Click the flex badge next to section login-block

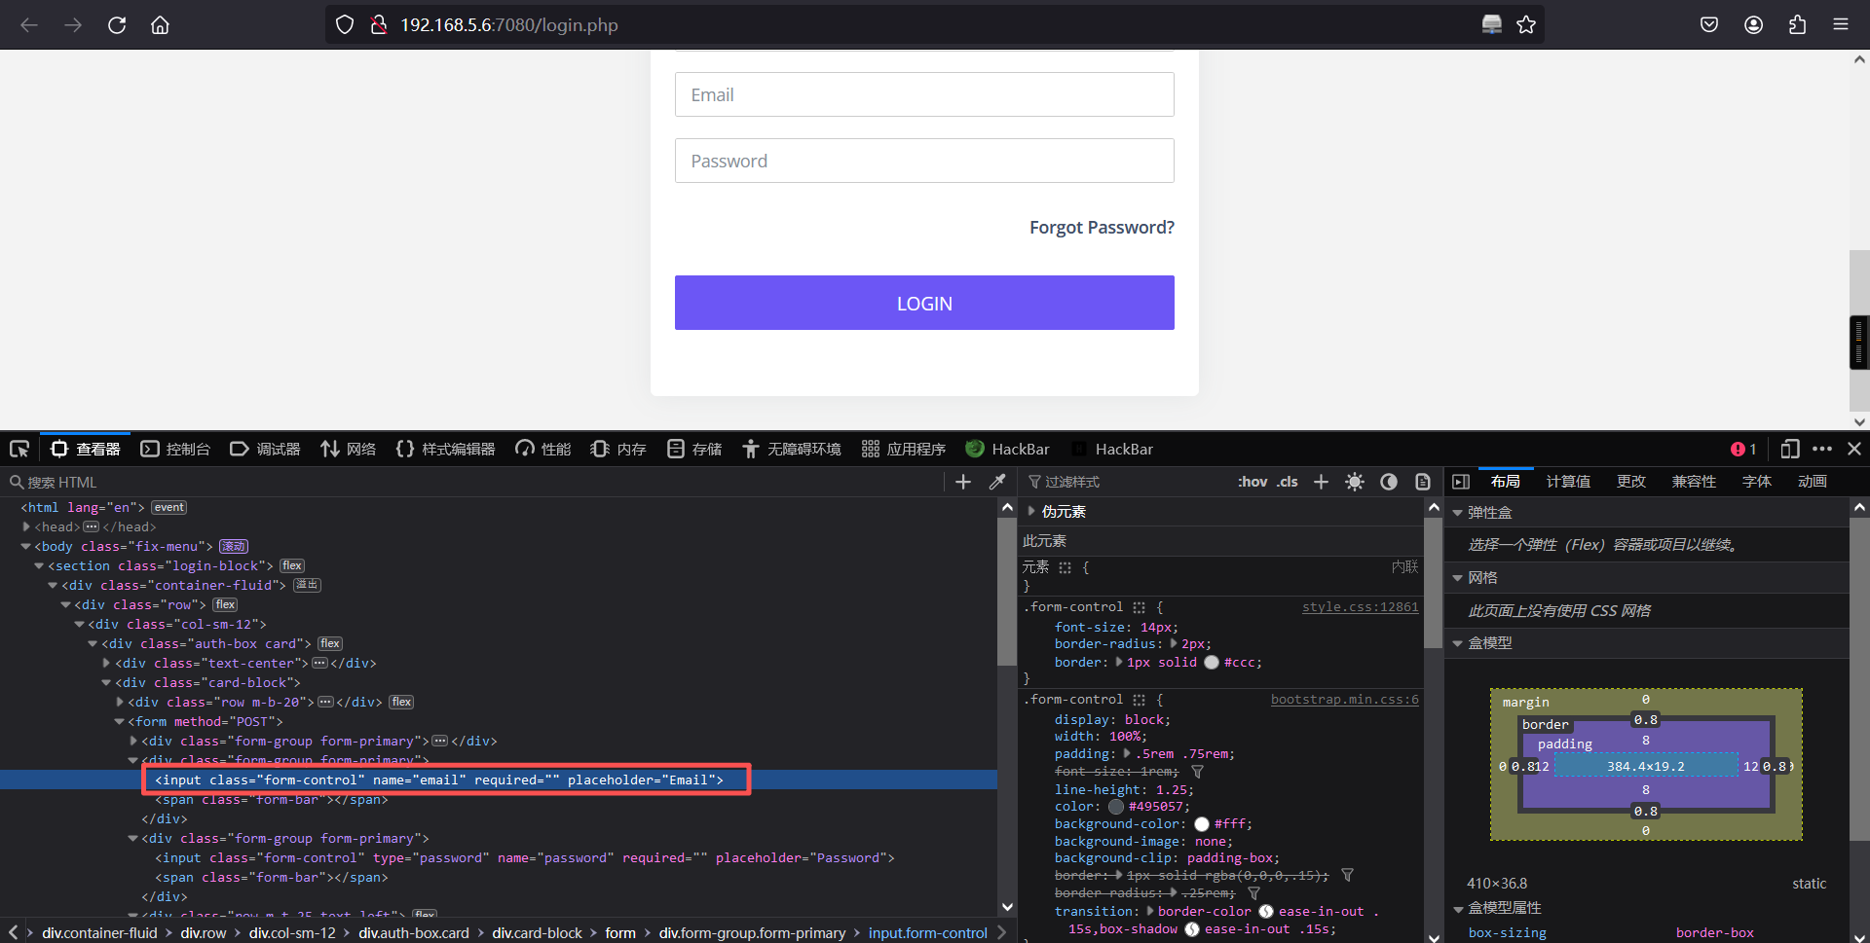click(292, 565)
